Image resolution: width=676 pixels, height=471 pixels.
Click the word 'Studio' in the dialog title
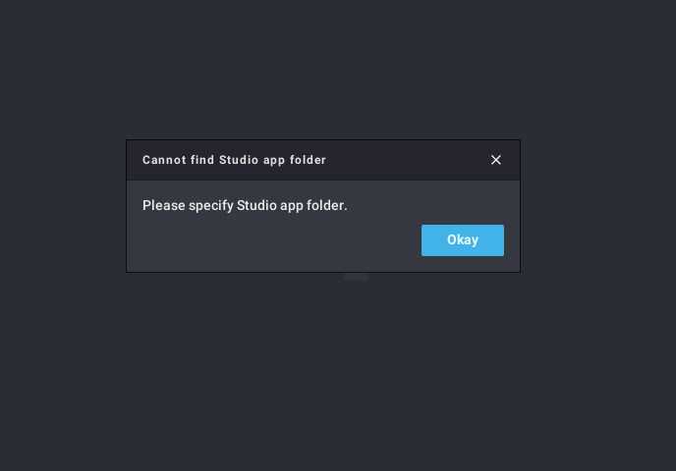click(239, 160)
